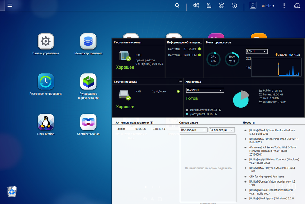Open Монитор ресурсов widget header

218,42
